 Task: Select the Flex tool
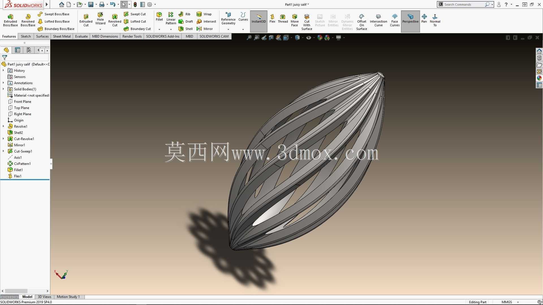272,19
